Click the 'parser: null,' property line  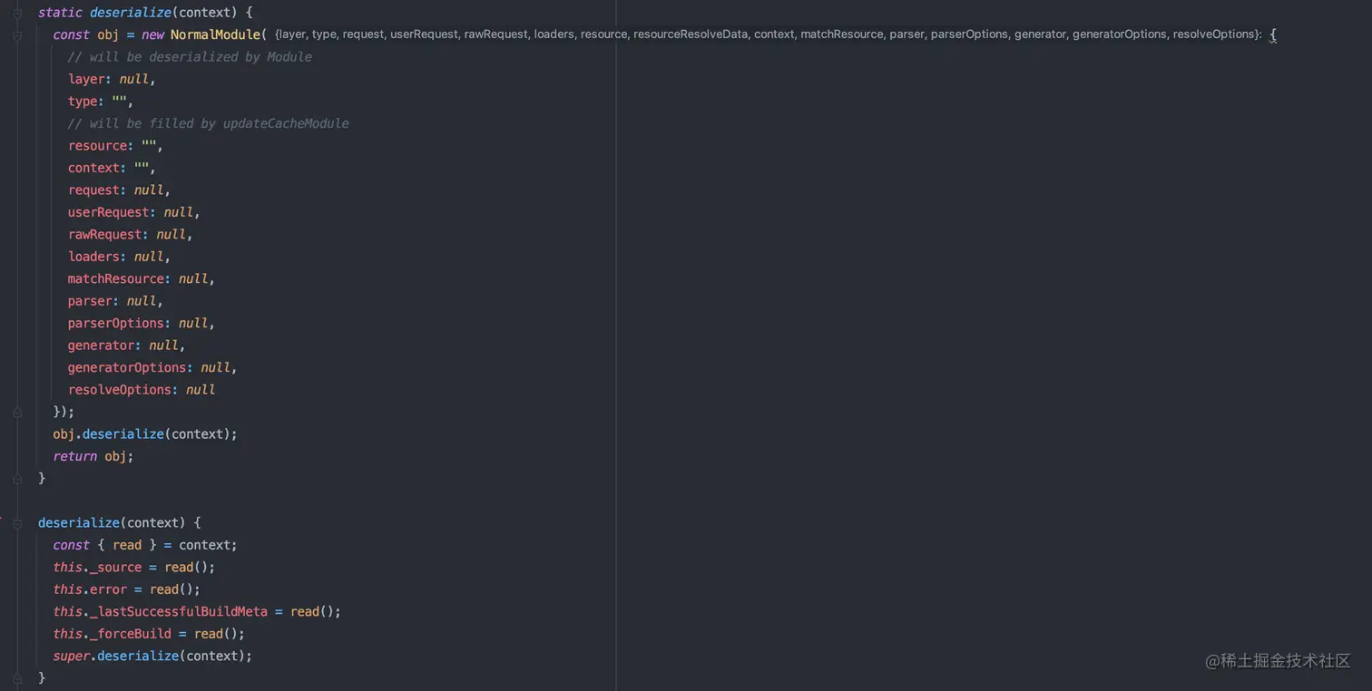pos(115,301)
